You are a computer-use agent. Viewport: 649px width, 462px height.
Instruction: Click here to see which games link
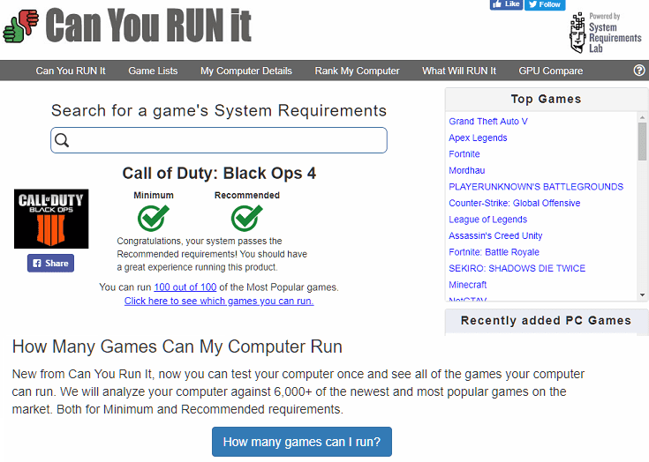click(219, 301)
